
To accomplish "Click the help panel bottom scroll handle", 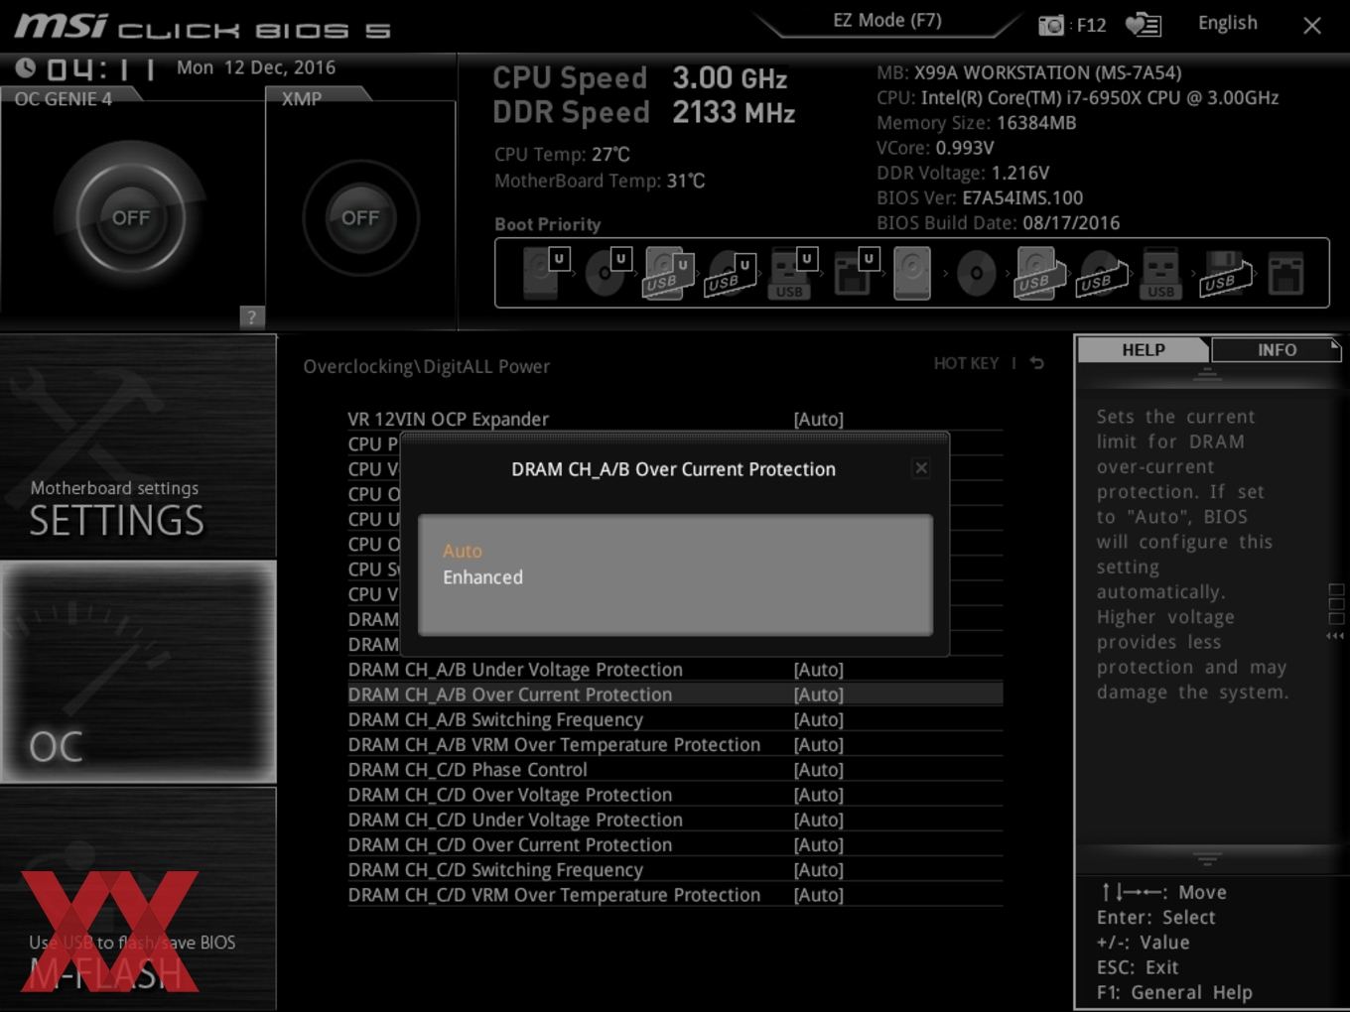I will coord(1207,858).
